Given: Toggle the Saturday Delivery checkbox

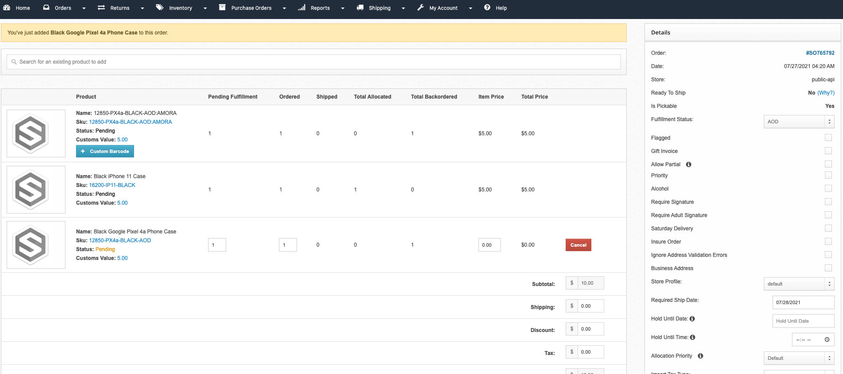Looking at the screenshot, I should [x=828, y=228].
